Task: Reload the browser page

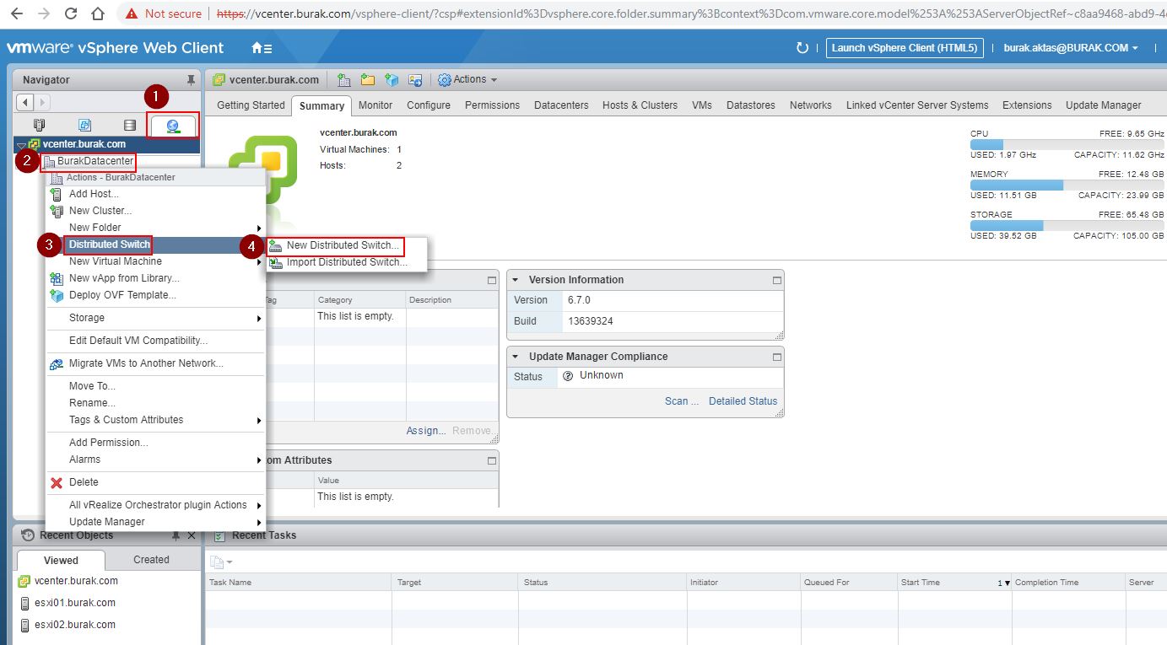Action: click(71, 13)
